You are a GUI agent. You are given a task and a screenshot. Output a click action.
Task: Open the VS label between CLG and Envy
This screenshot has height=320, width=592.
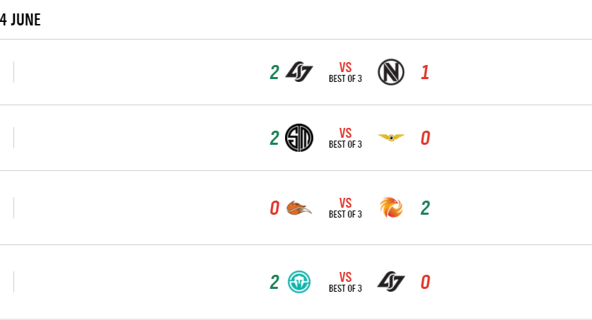pos(345,67)
